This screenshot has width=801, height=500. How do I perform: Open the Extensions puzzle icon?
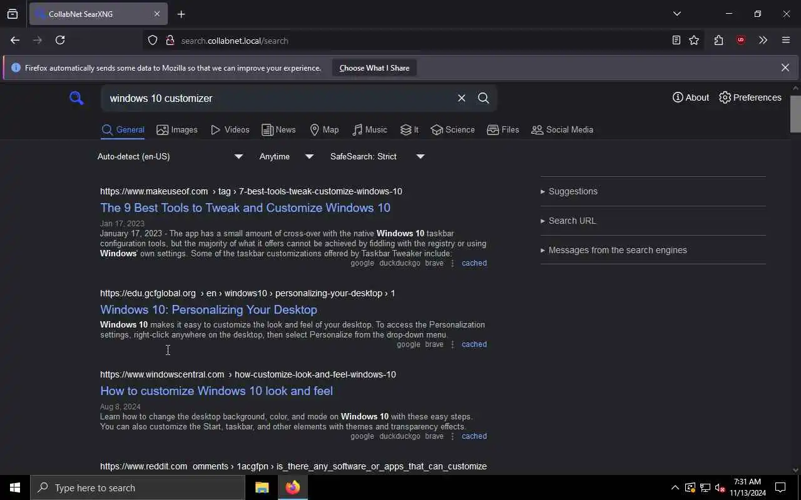pos(718,41)
